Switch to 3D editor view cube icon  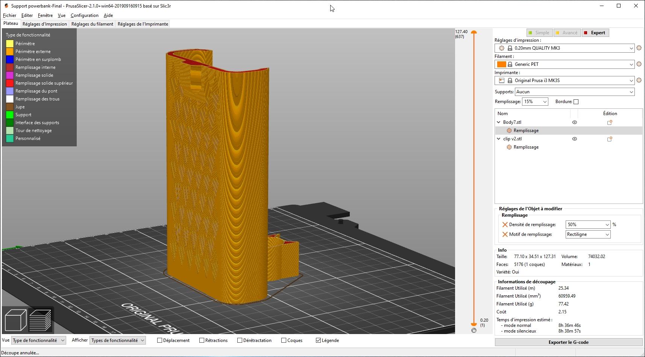[x=15, y=320]
